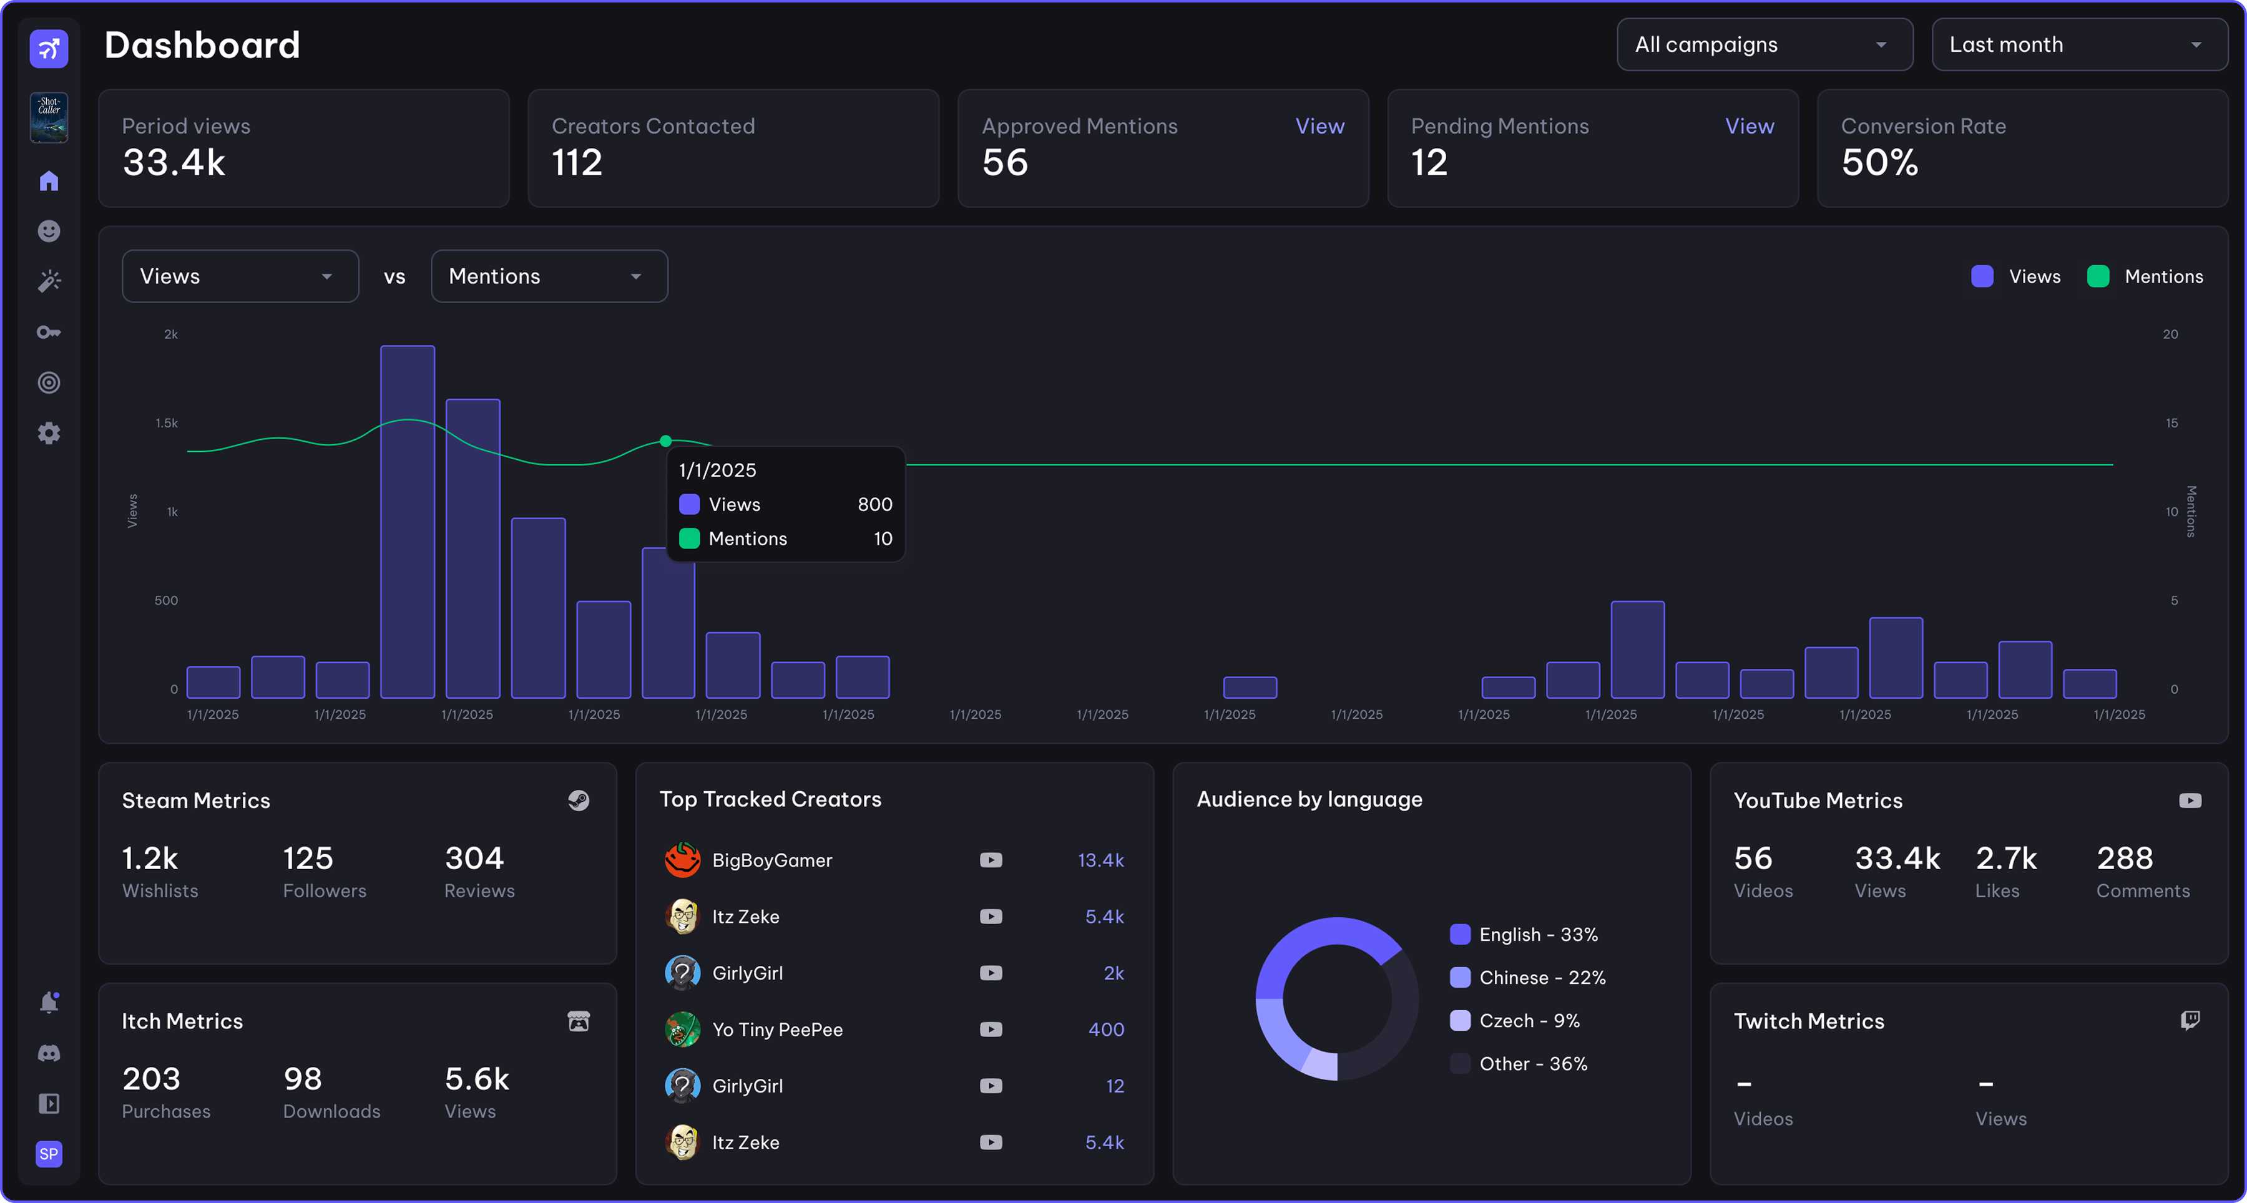2247x1203 pixels.
Task: Expand the Last month period dropdown
Action: [x=2078, y=44]
